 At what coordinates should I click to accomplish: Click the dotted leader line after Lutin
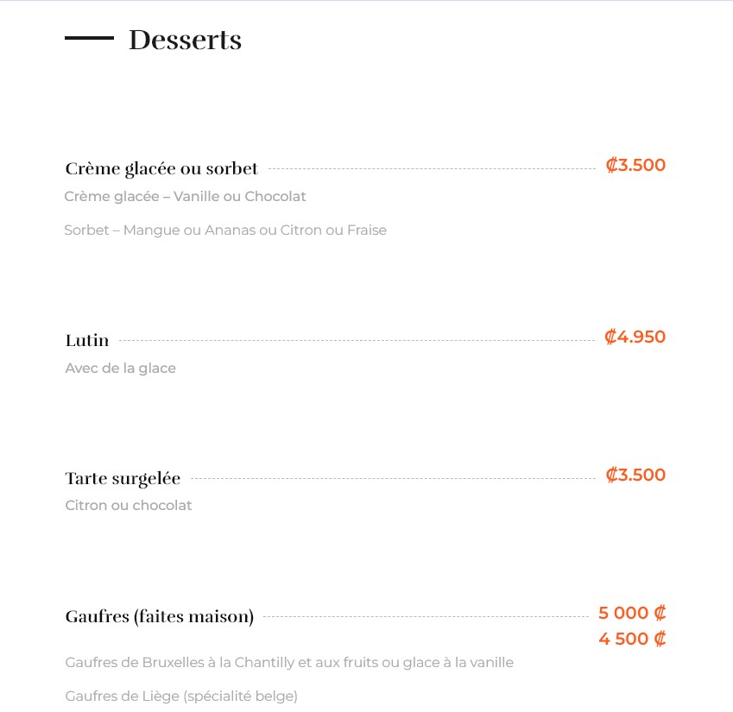[357, 341]
